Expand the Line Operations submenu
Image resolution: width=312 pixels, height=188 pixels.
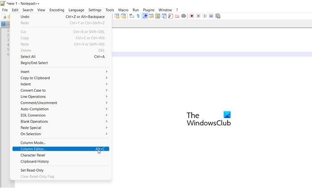(61, 97)
